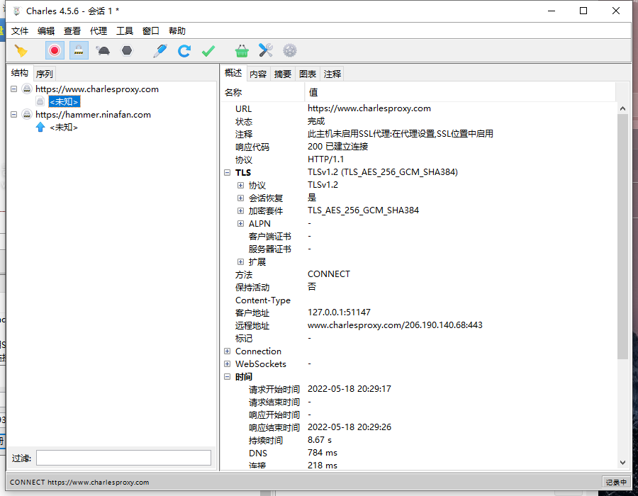638x496 pixels.
Task: Select the CONNECT method value
Action: 329,274
